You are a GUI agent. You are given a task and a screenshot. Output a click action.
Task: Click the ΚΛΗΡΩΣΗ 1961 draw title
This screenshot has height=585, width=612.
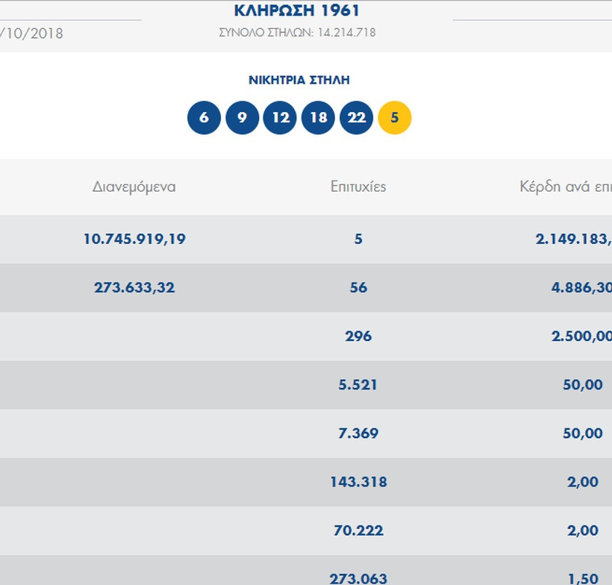click(297, 10)
